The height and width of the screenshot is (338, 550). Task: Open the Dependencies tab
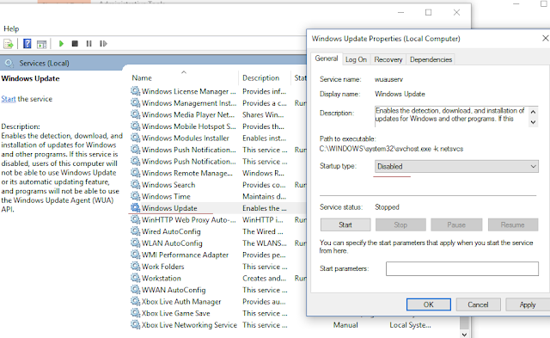click(x=431, y=59)
